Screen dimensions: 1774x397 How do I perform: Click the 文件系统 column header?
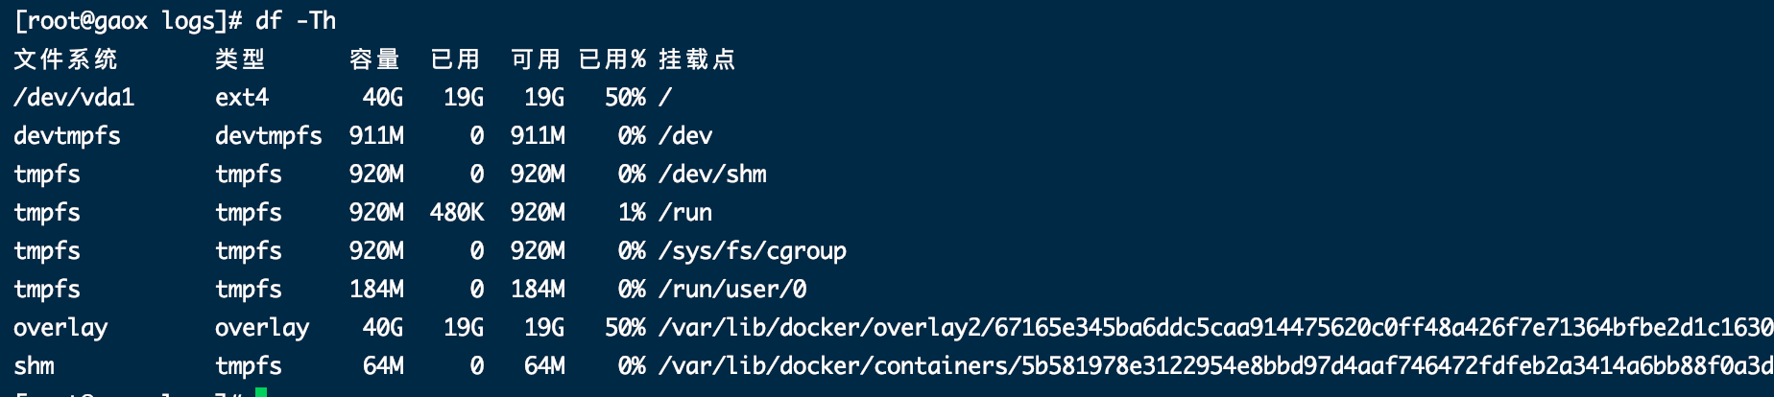click(x=65, y=59)
